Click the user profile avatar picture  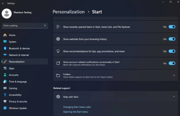pos(7,13)
